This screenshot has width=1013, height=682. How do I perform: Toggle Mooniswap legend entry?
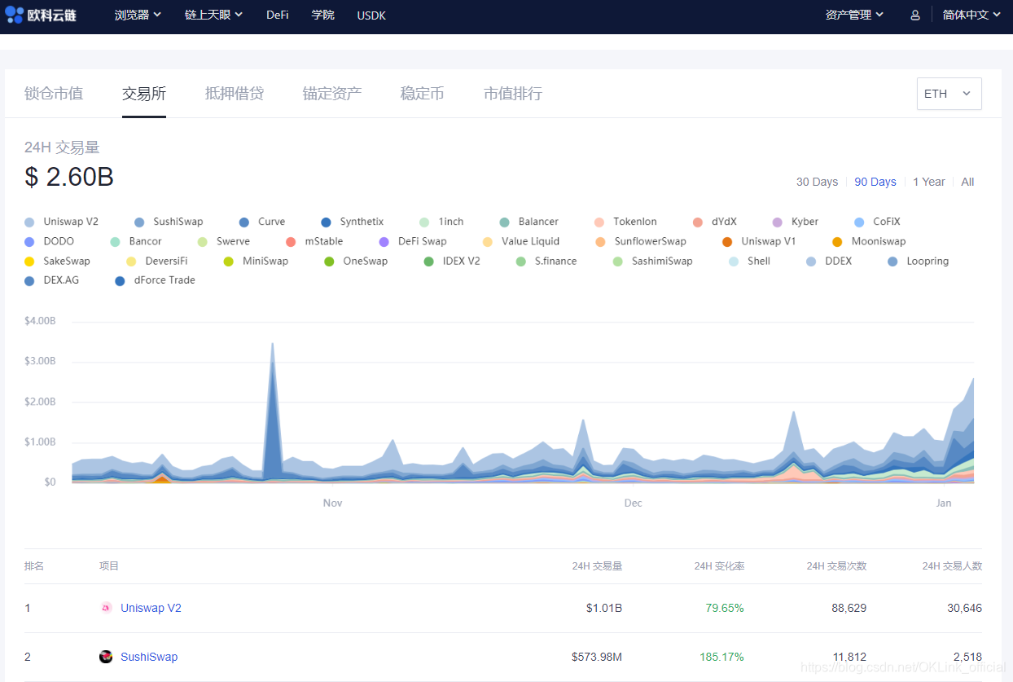(x=869, y=241)
